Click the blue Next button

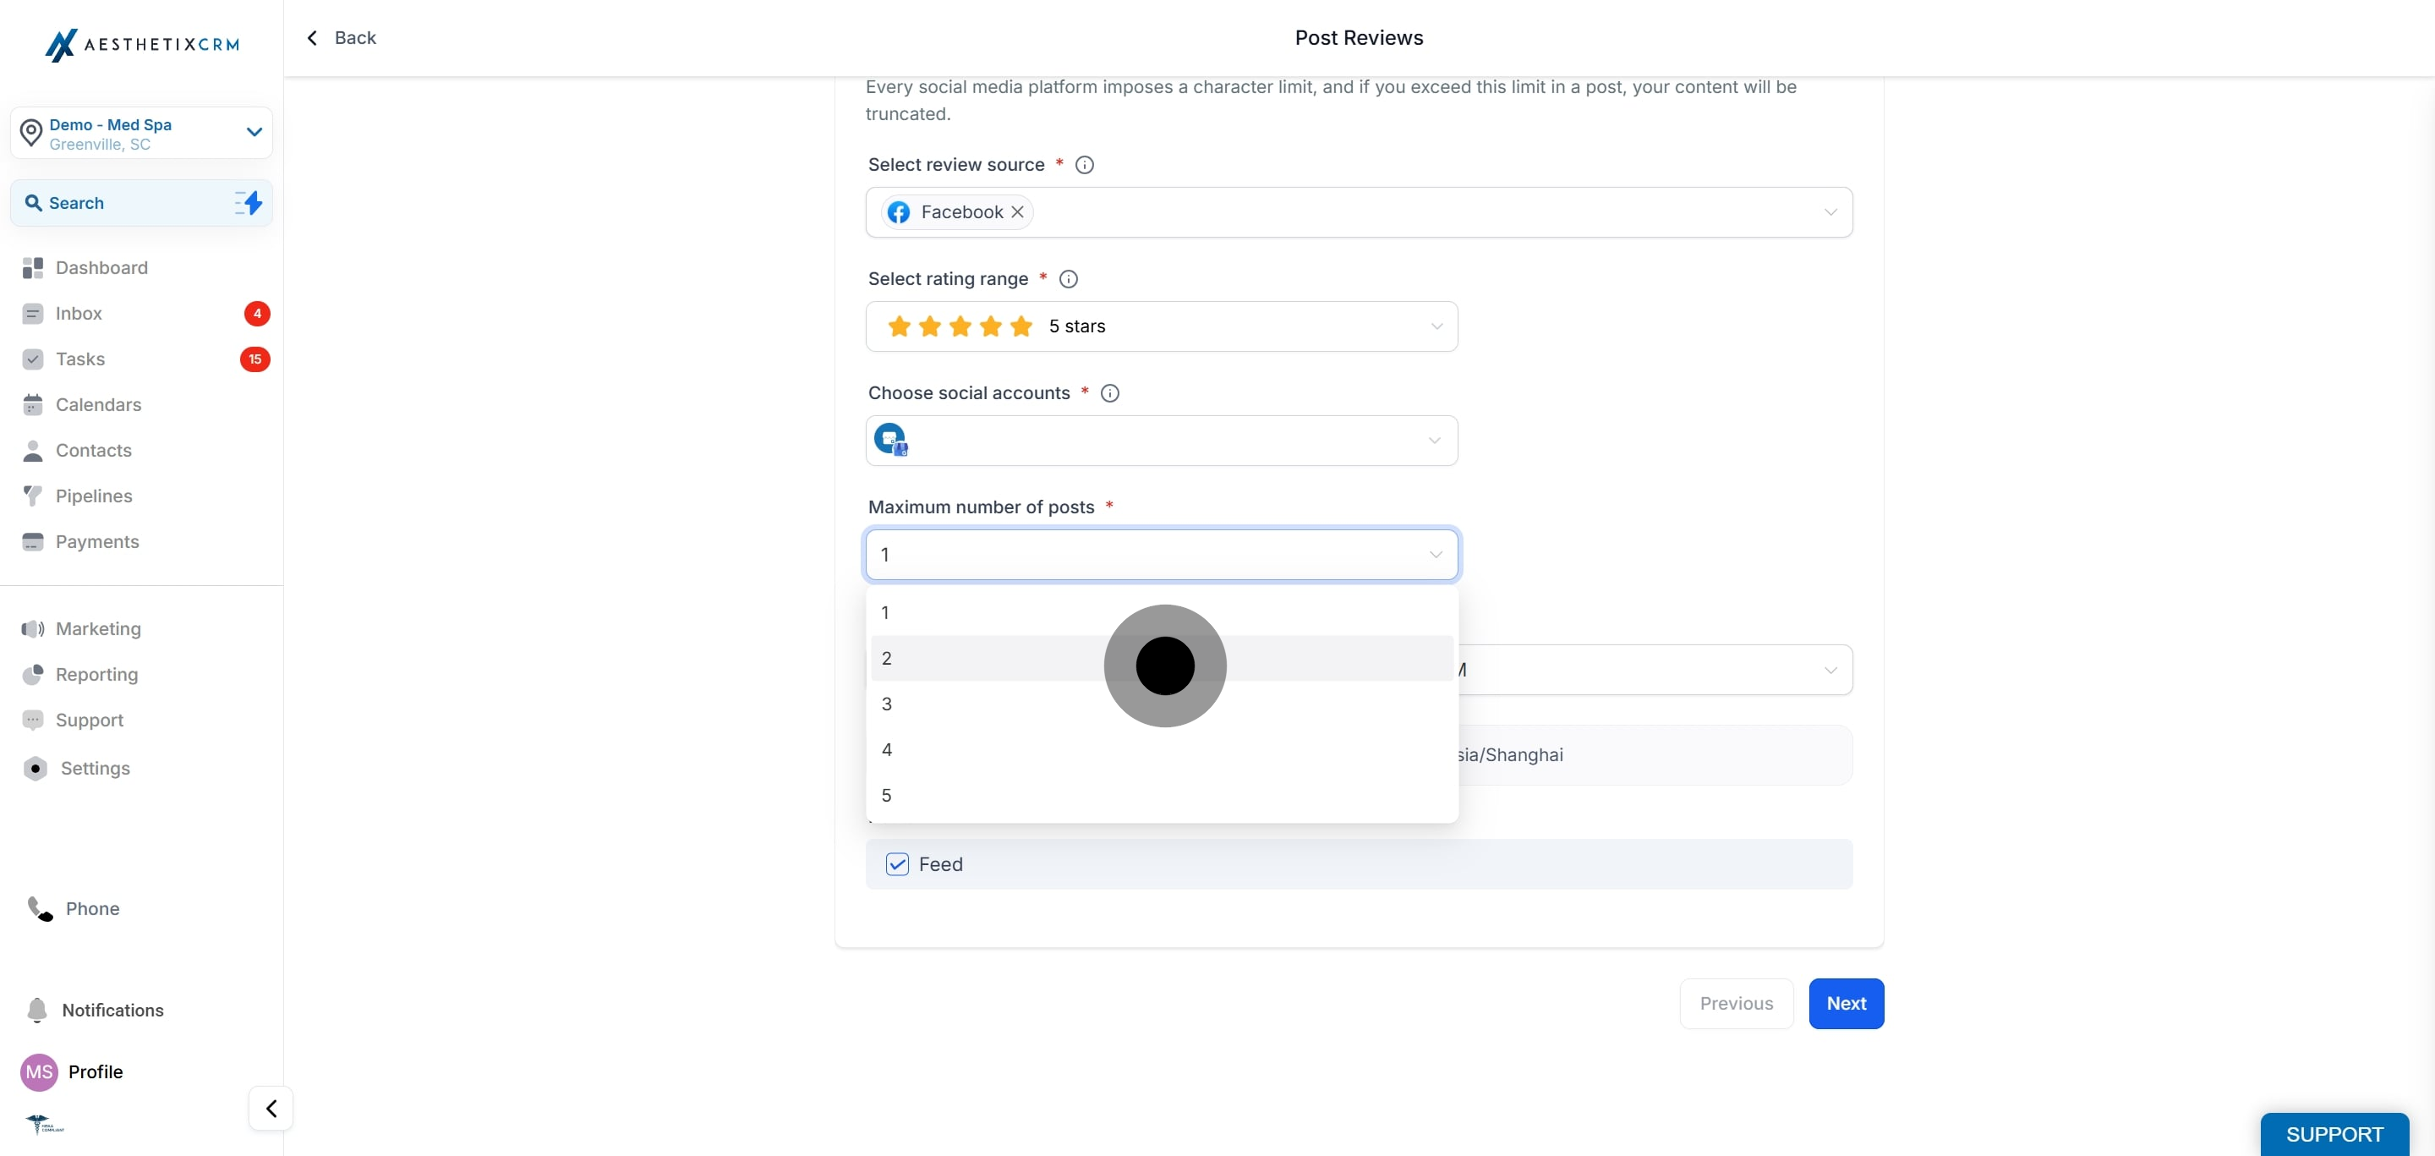point(1845,1003)
